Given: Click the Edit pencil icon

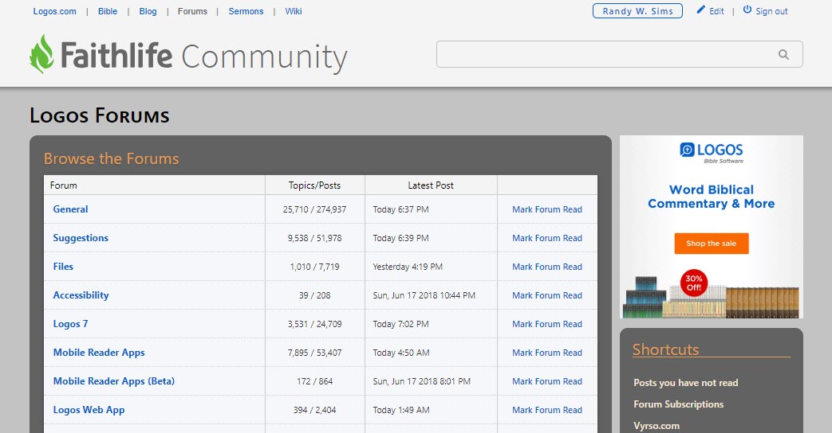Looking at the screenshot, I should (701, 10).
